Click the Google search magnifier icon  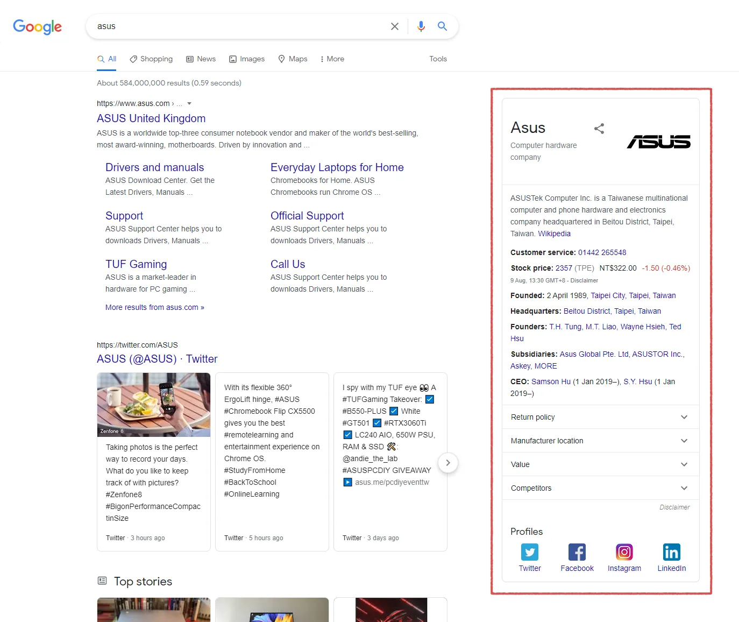(442, 26)
